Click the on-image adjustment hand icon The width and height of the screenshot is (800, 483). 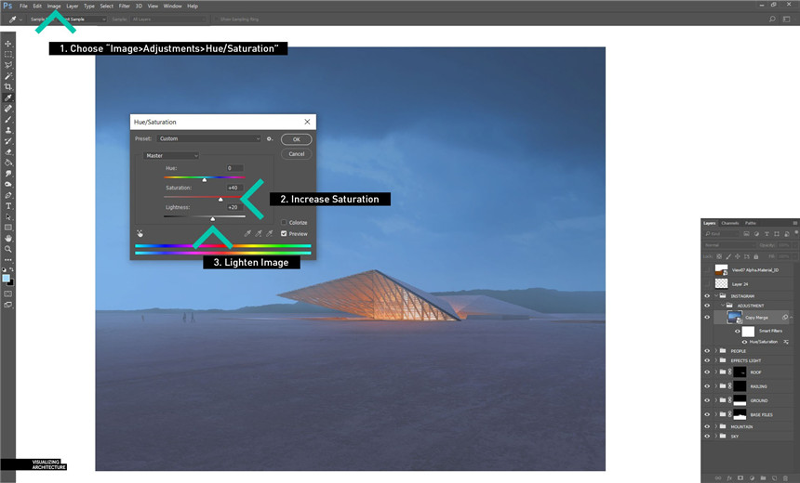pyautogui.click(x=140, y=234)
